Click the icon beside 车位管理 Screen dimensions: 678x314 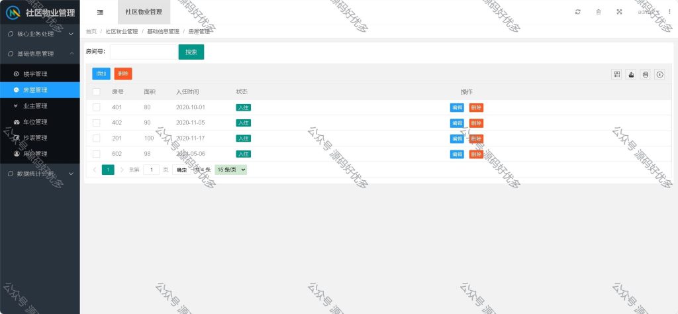(x=17, y=122)
